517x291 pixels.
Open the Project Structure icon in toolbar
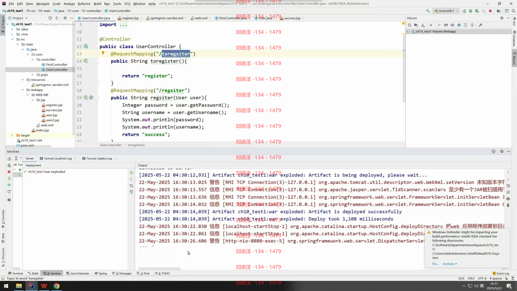[499, 11]
